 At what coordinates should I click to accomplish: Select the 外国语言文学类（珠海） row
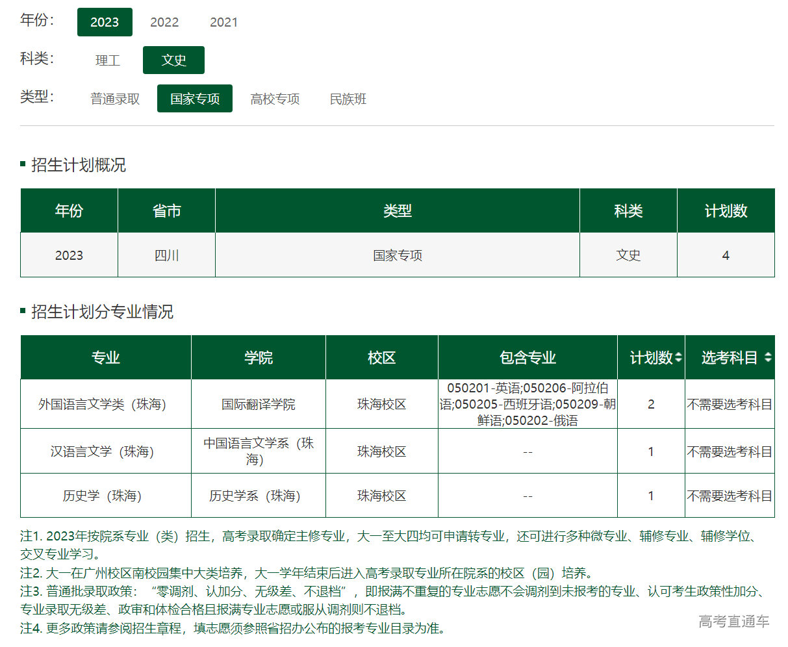click(103, 404)
